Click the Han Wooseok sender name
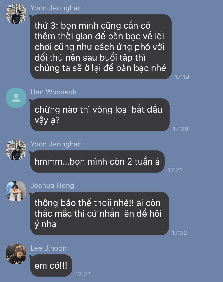Screen dimensions: 223x282 click(54, 92)
